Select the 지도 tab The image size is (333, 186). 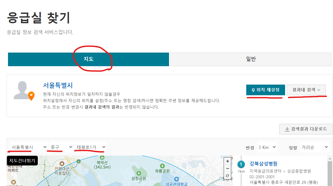click(88, 59)
